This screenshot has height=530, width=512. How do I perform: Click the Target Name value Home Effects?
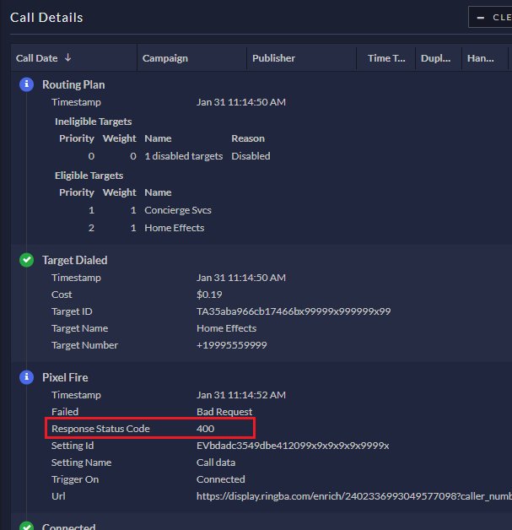click(x=226, y=328)
